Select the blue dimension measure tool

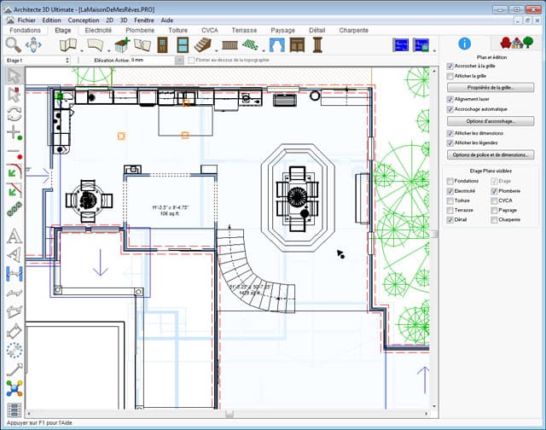[x=15, y=274]
